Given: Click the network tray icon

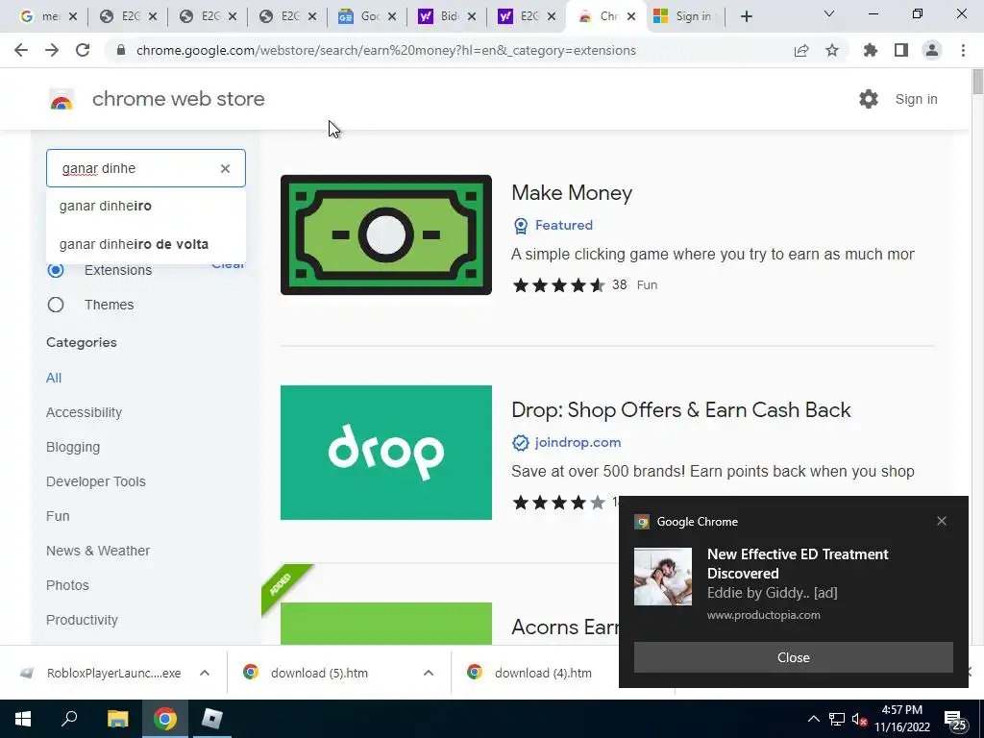Looking at the screenshot, I should tap(837, 719).
